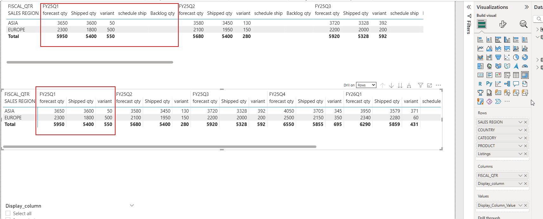Select the donut chart visual
Screen dimensions: 543x219
tap(525, 57)
